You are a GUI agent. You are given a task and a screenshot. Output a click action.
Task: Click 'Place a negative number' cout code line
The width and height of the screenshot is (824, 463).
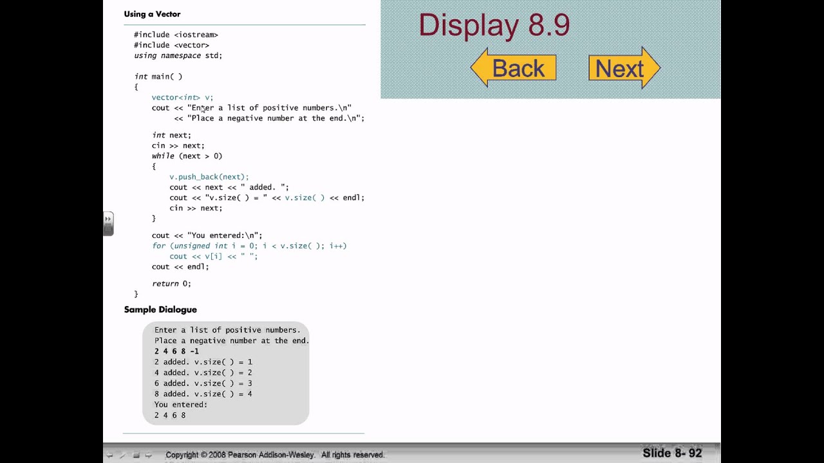(x=269, y=118)
